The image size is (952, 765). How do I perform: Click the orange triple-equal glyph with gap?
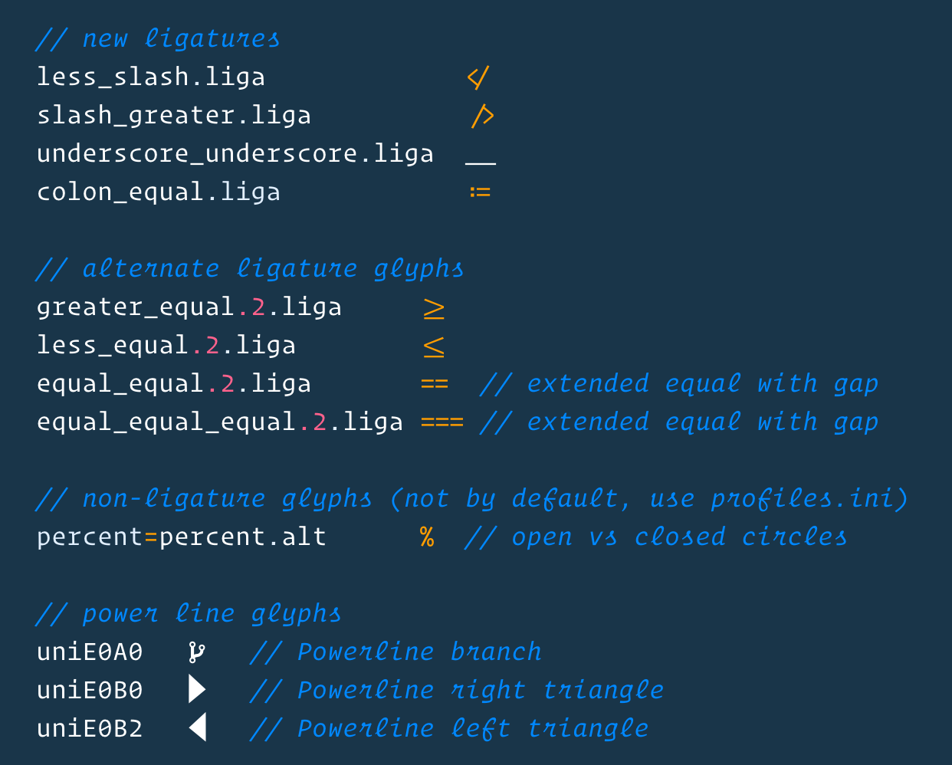442,422
